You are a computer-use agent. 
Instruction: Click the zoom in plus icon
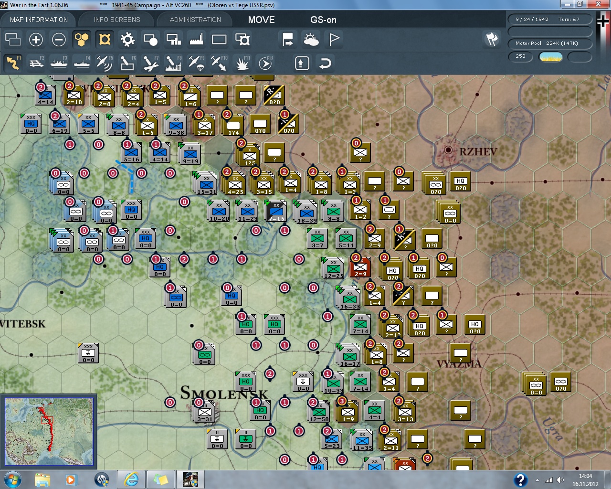click(x=36, y=40)
